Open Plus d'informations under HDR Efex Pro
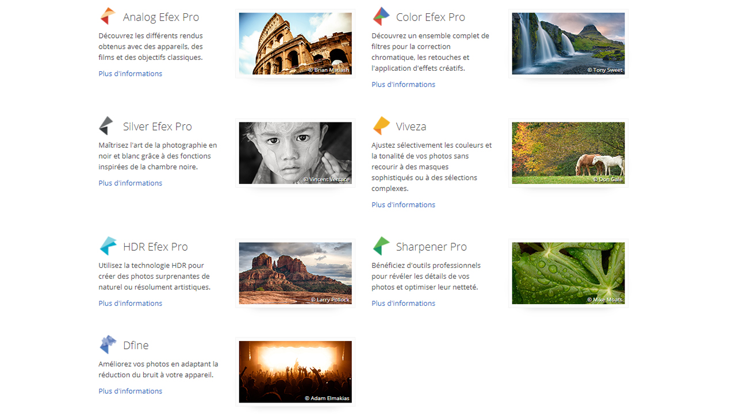This screenshot has height=414, width=736. [131, 303]
